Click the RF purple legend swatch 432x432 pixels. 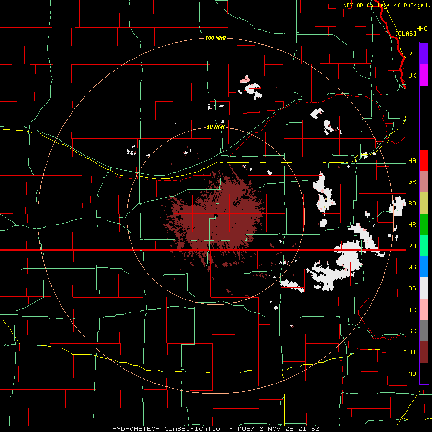[x=424, y=54]
